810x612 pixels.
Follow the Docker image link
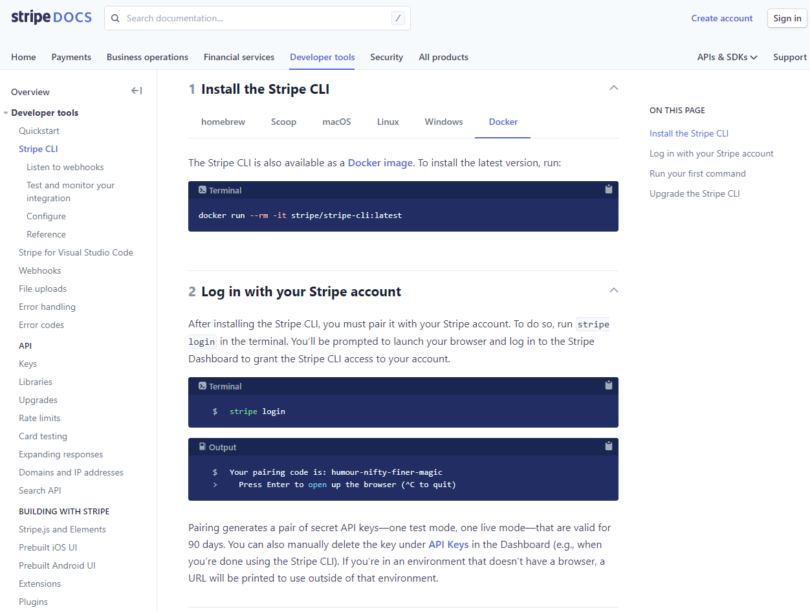click(380, 162)
